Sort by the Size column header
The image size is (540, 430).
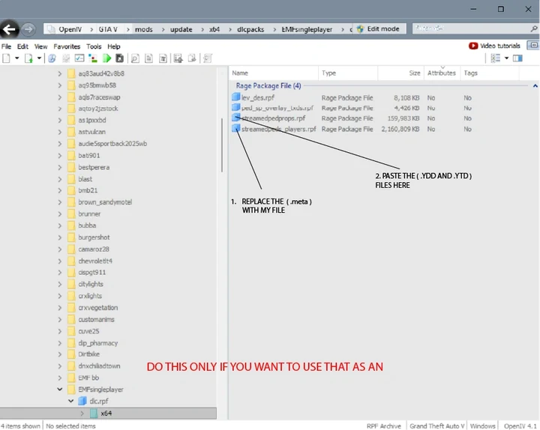tap(400, 73)
